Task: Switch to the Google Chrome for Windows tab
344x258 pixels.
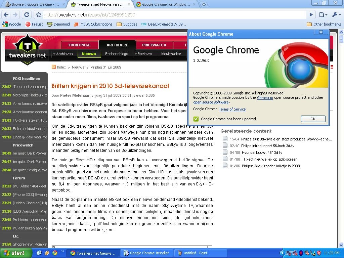Action: pos(166,4)
